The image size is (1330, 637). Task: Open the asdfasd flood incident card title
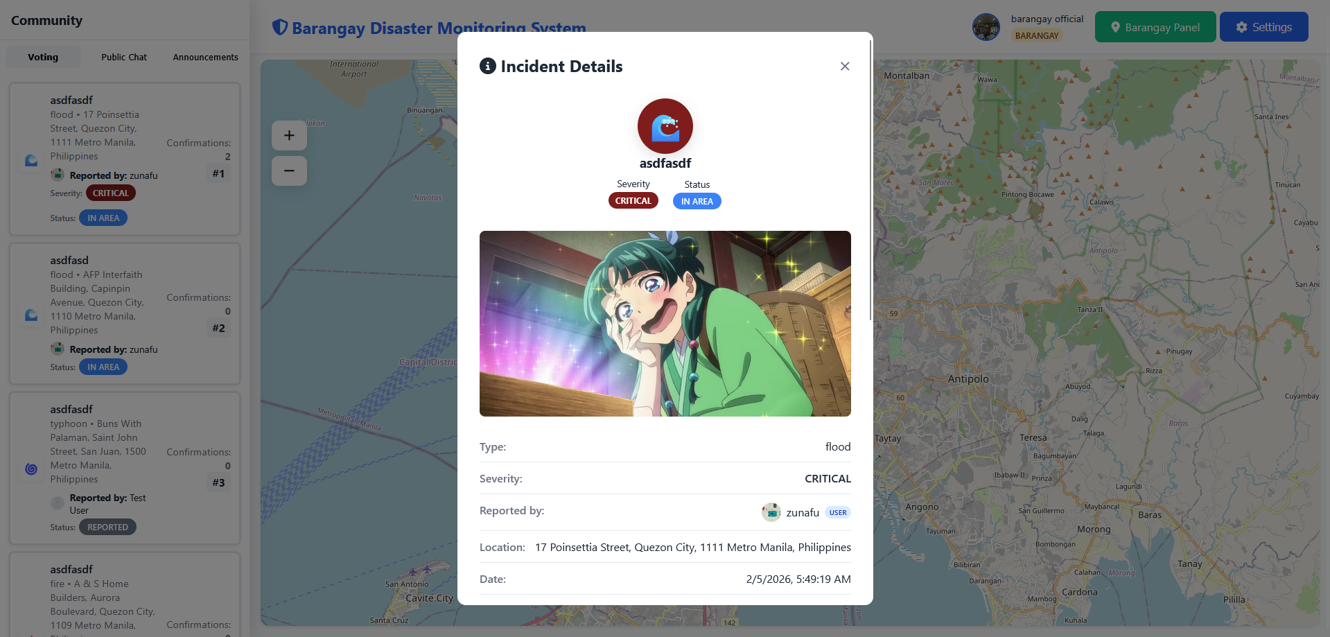69,261
